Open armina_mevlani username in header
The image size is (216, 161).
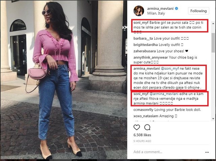click(160, 8)
